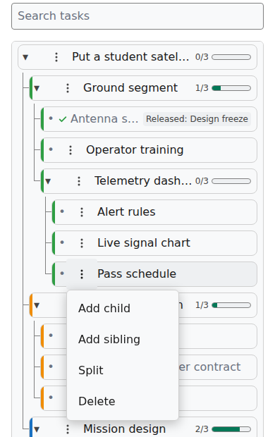Select the Put a student satel... title
Screen dimensions: 275x437
tap(130, 57)
